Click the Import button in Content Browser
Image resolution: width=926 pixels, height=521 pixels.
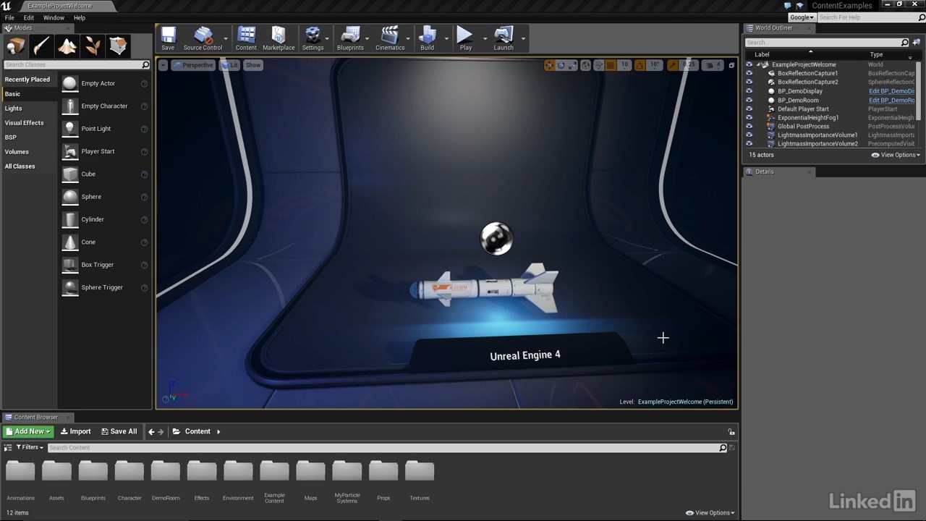point(76,431)
